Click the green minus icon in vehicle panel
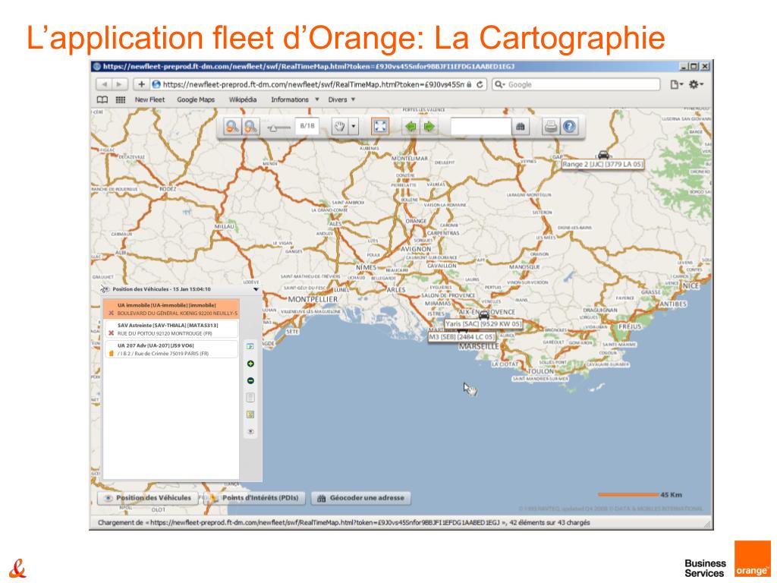This screenshot has height=583, width=777. coord(250,381)
